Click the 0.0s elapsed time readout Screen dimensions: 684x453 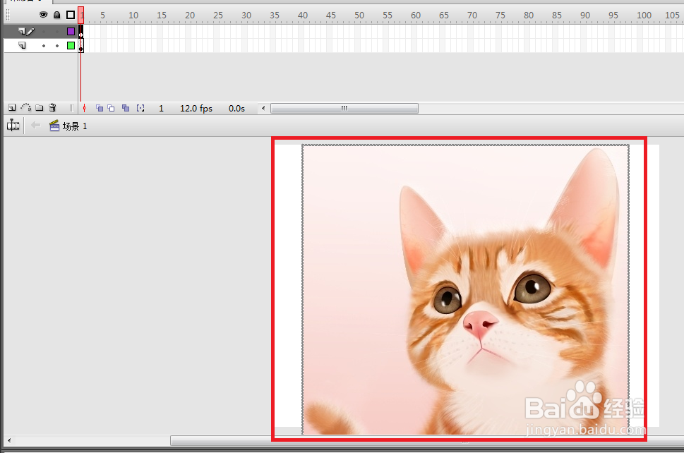[x=237, y=109]
